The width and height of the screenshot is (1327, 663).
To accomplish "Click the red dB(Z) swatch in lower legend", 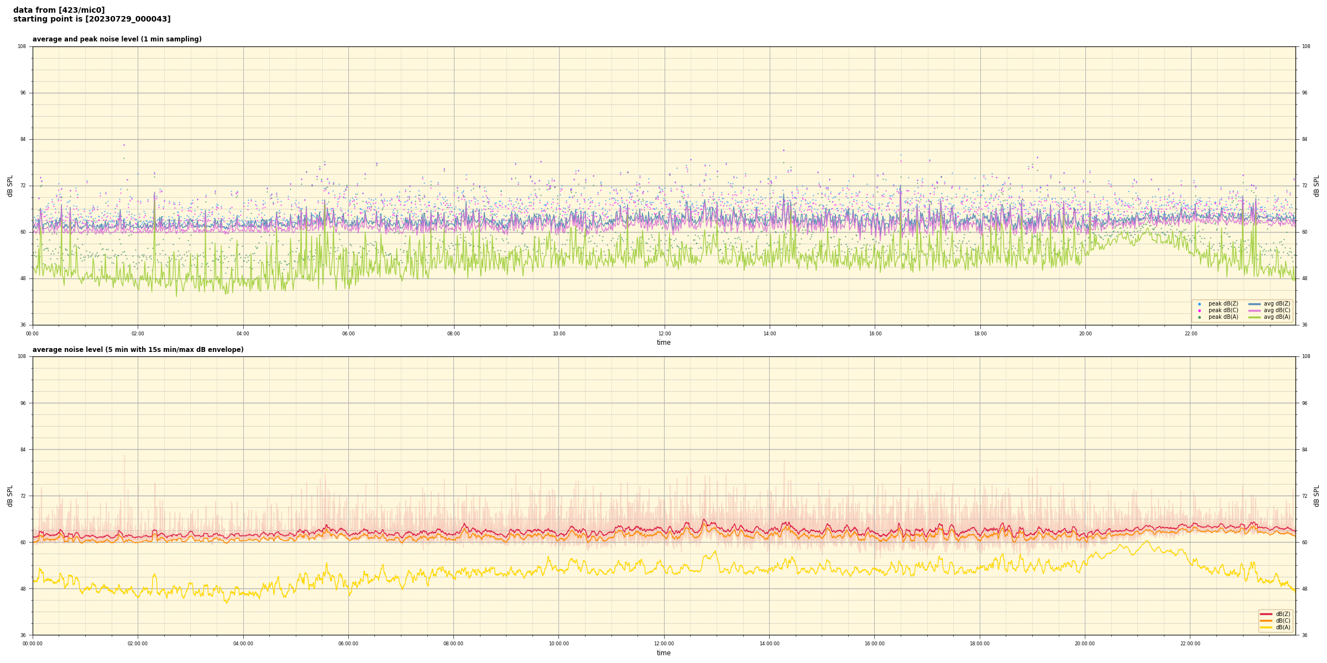I will [1266, 614].
